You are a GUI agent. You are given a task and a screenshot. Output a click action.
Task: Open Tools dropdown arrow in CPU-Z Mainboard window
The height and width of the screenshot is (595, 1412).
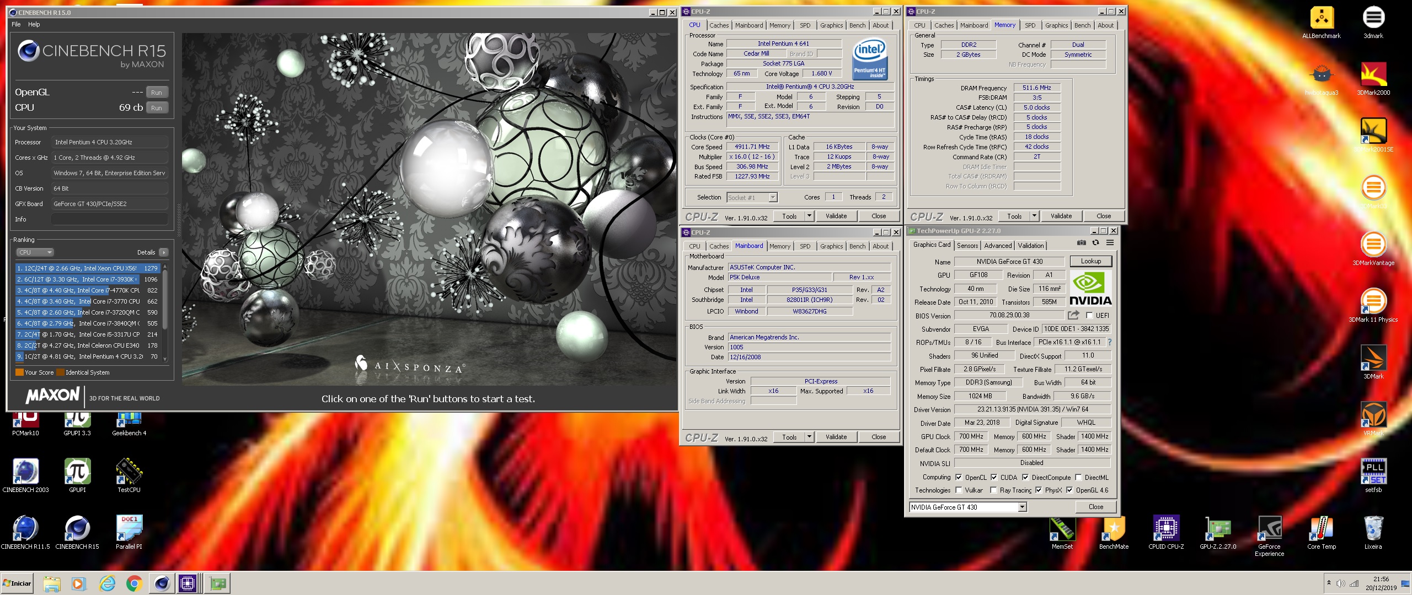pyautogui.click(x=809, y=437)
